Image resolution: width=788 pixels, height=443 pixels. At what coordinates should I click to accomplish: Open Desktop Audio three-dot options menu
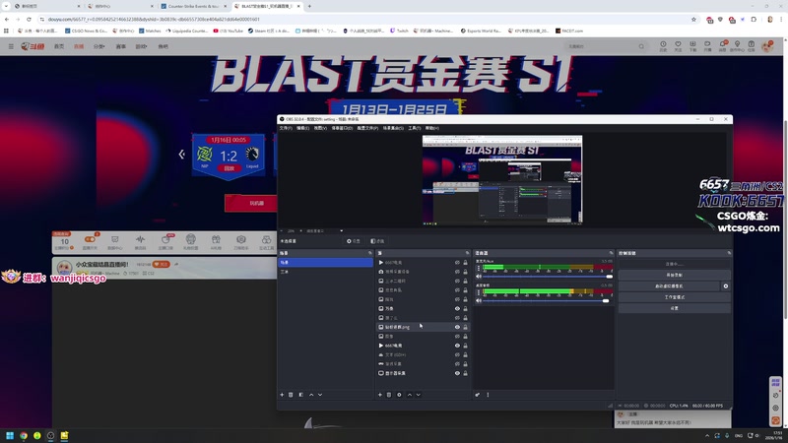tap(479, 292)
